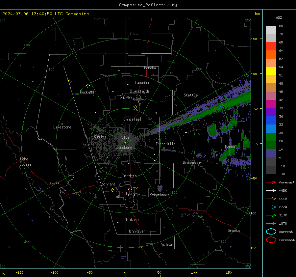
Task: Click the green 31JP arrow legend icon
Action: (271, 215)
